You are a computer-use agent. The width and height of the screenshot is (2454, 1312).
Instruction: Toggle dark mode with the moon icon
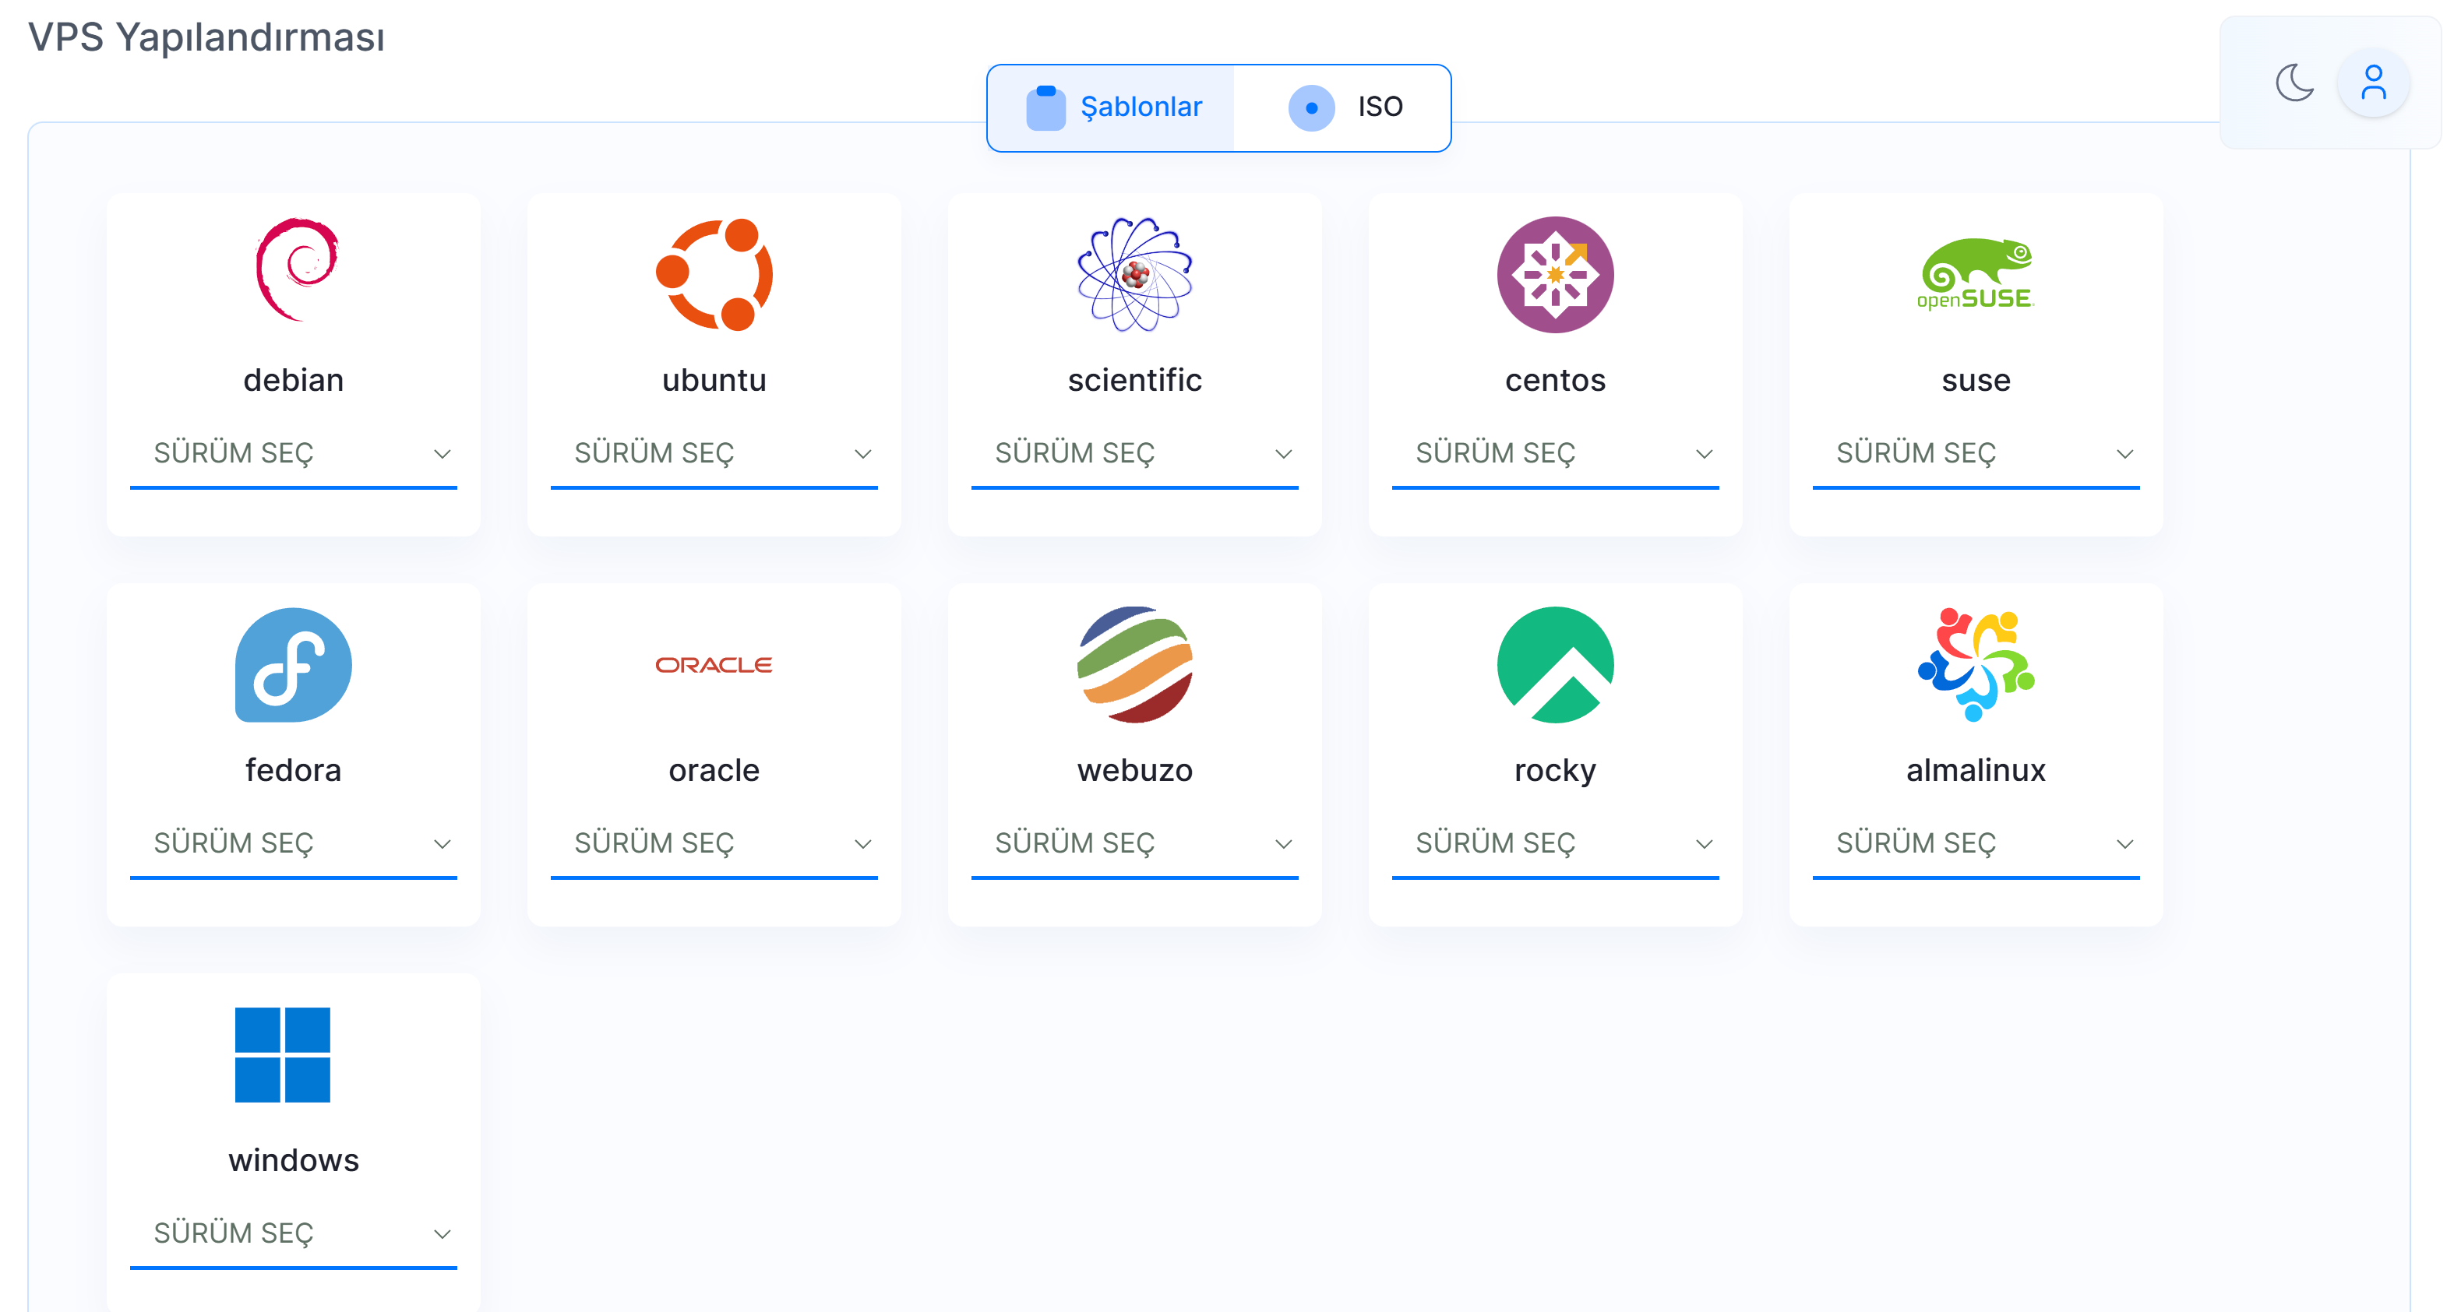tap(2295, 83)
